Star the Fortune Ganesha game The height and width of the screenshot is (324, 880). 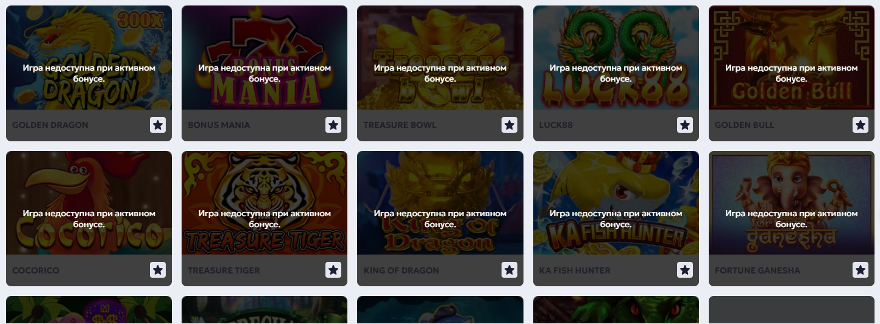860,270
